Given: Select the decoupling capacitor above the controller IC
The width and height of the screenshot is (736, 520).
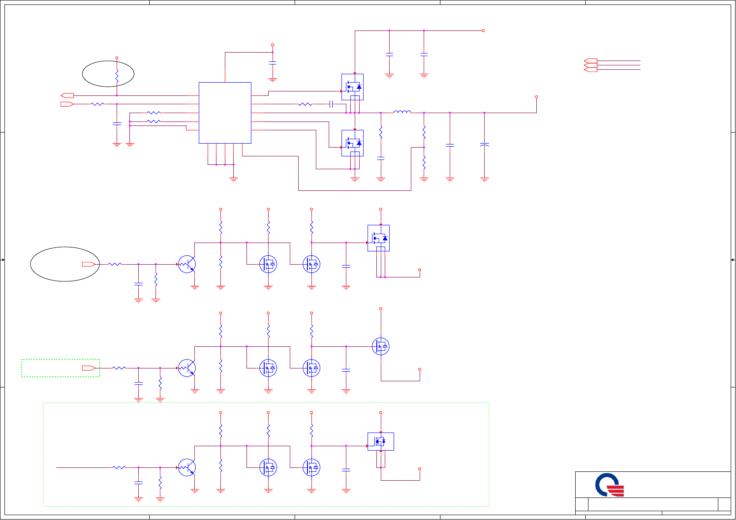Looking at the screenshot, I should point(273,63).
